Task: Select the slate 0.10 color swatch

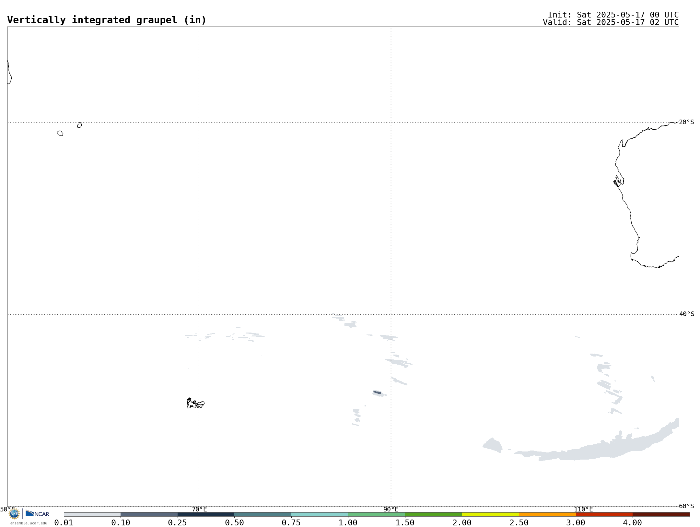Action: 149,514
